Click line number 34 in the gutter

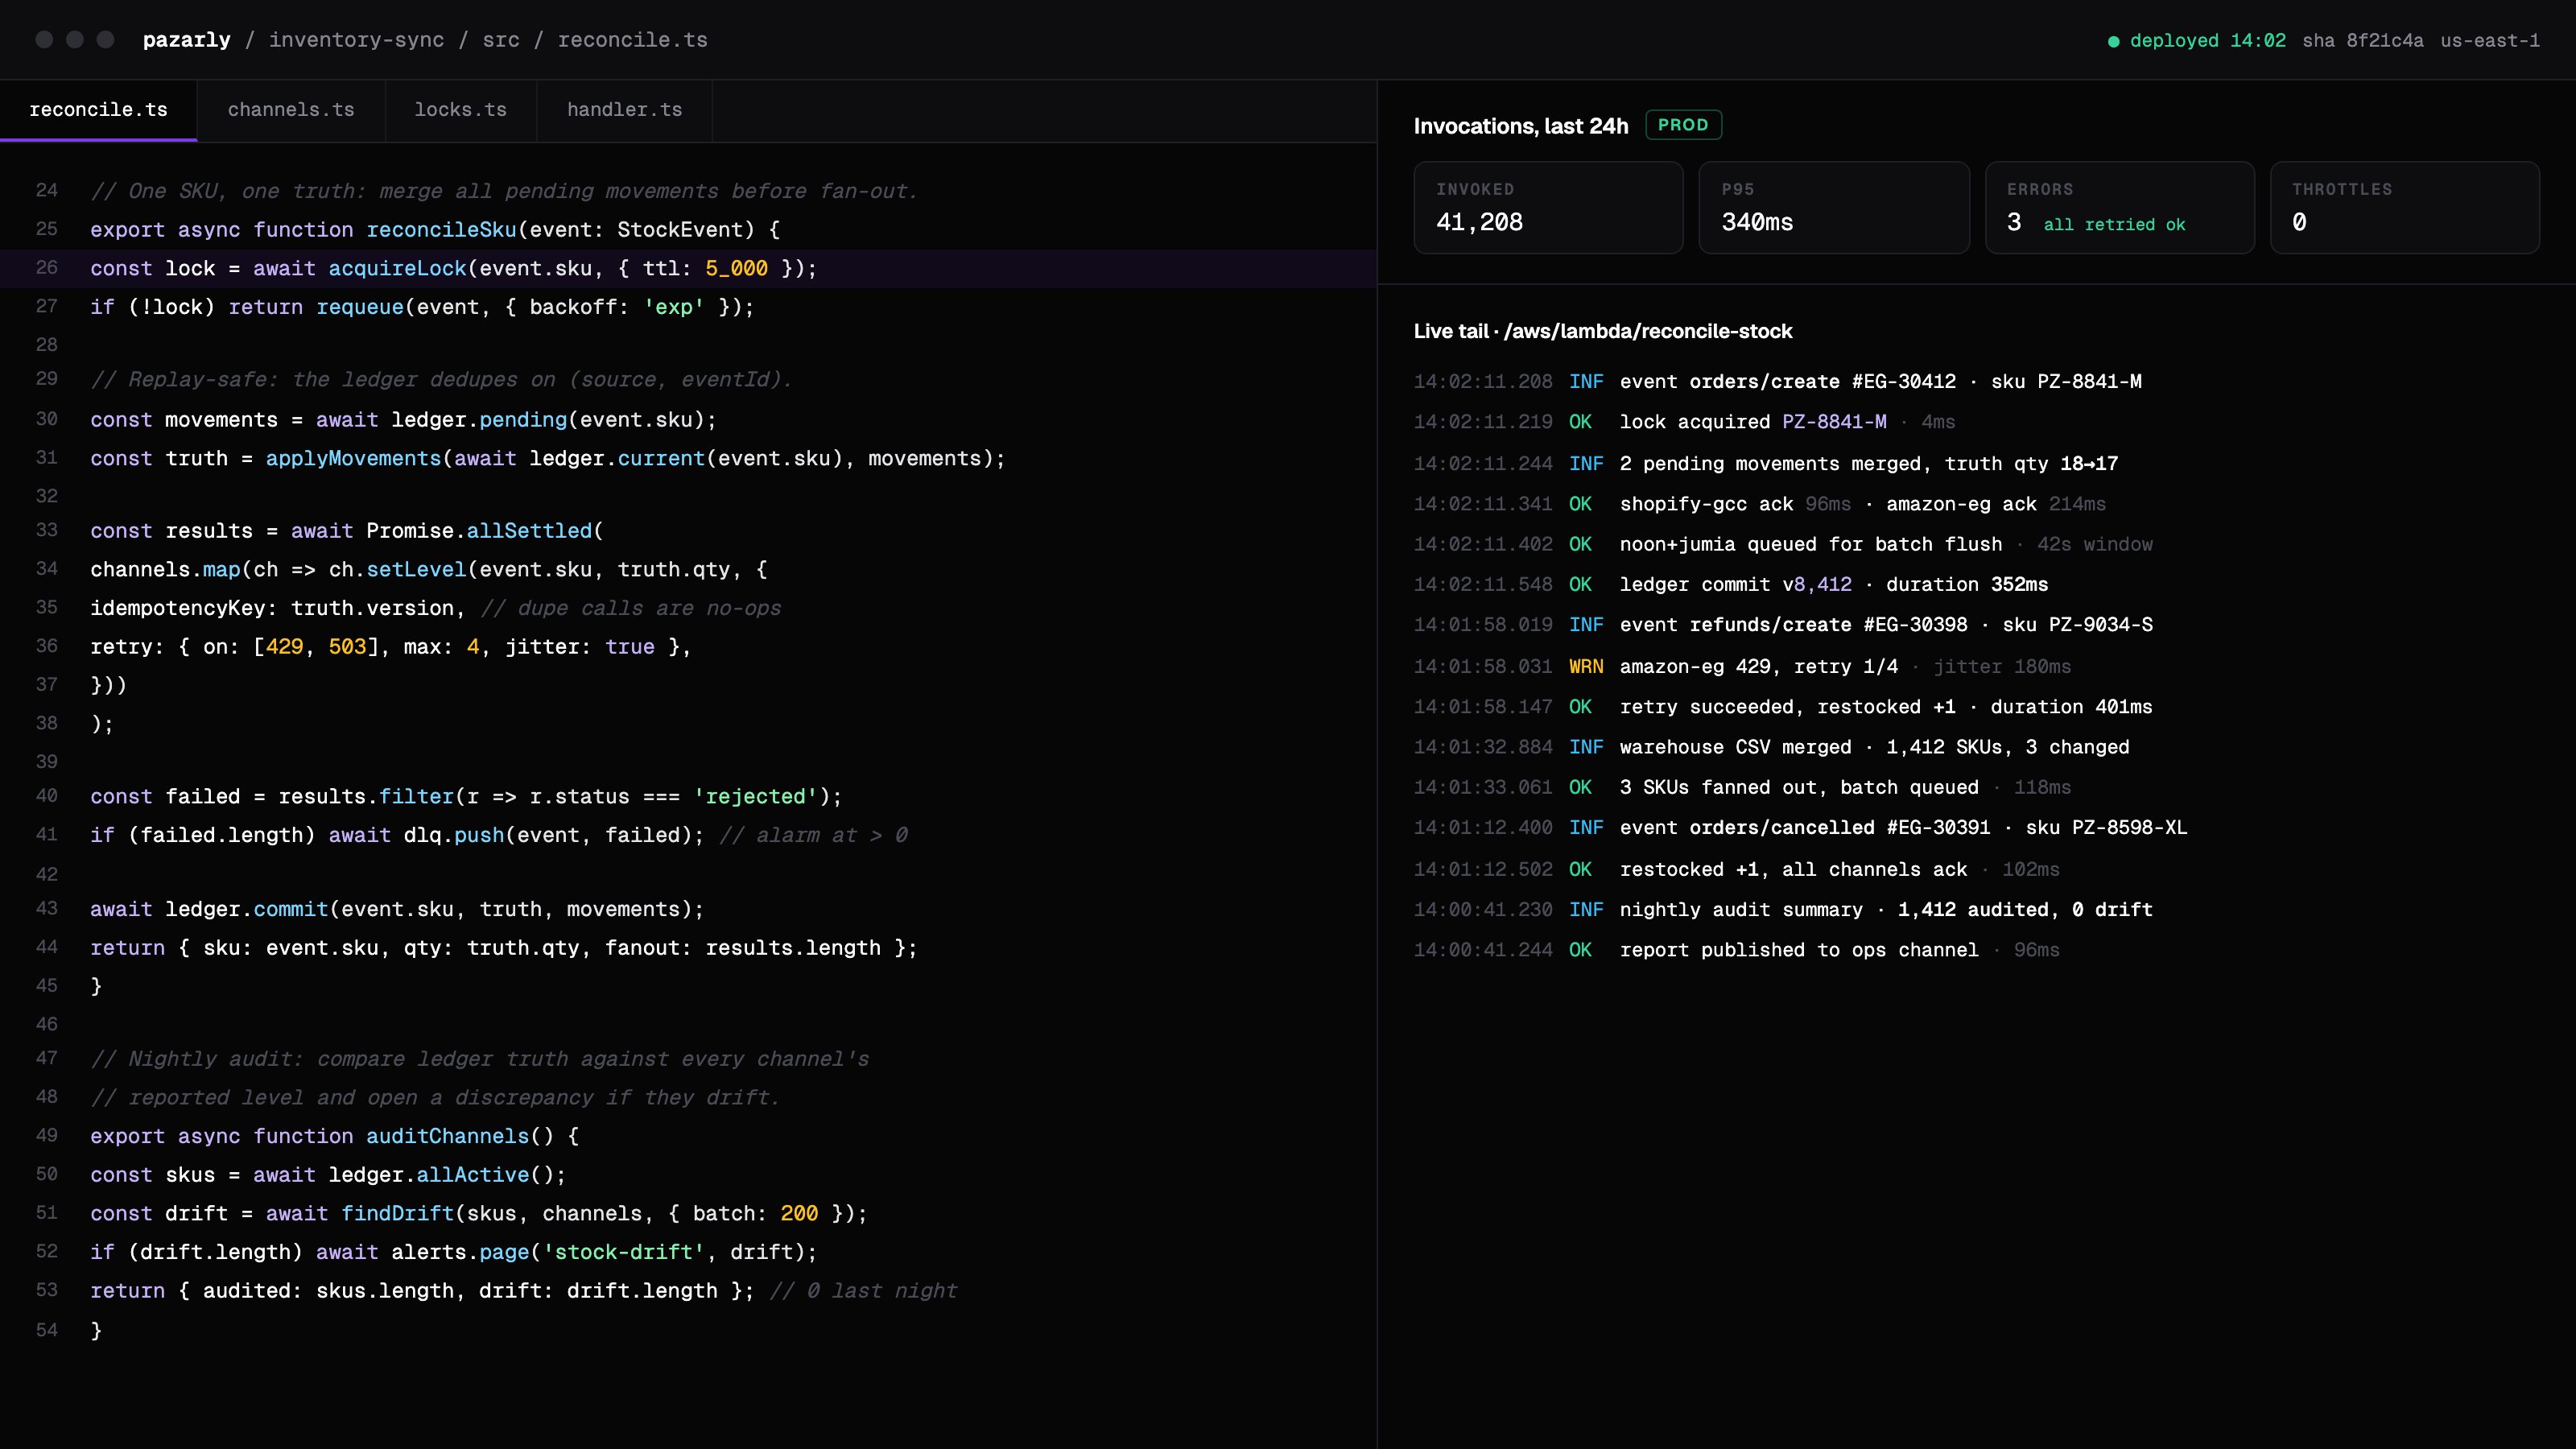click(47, 569)
